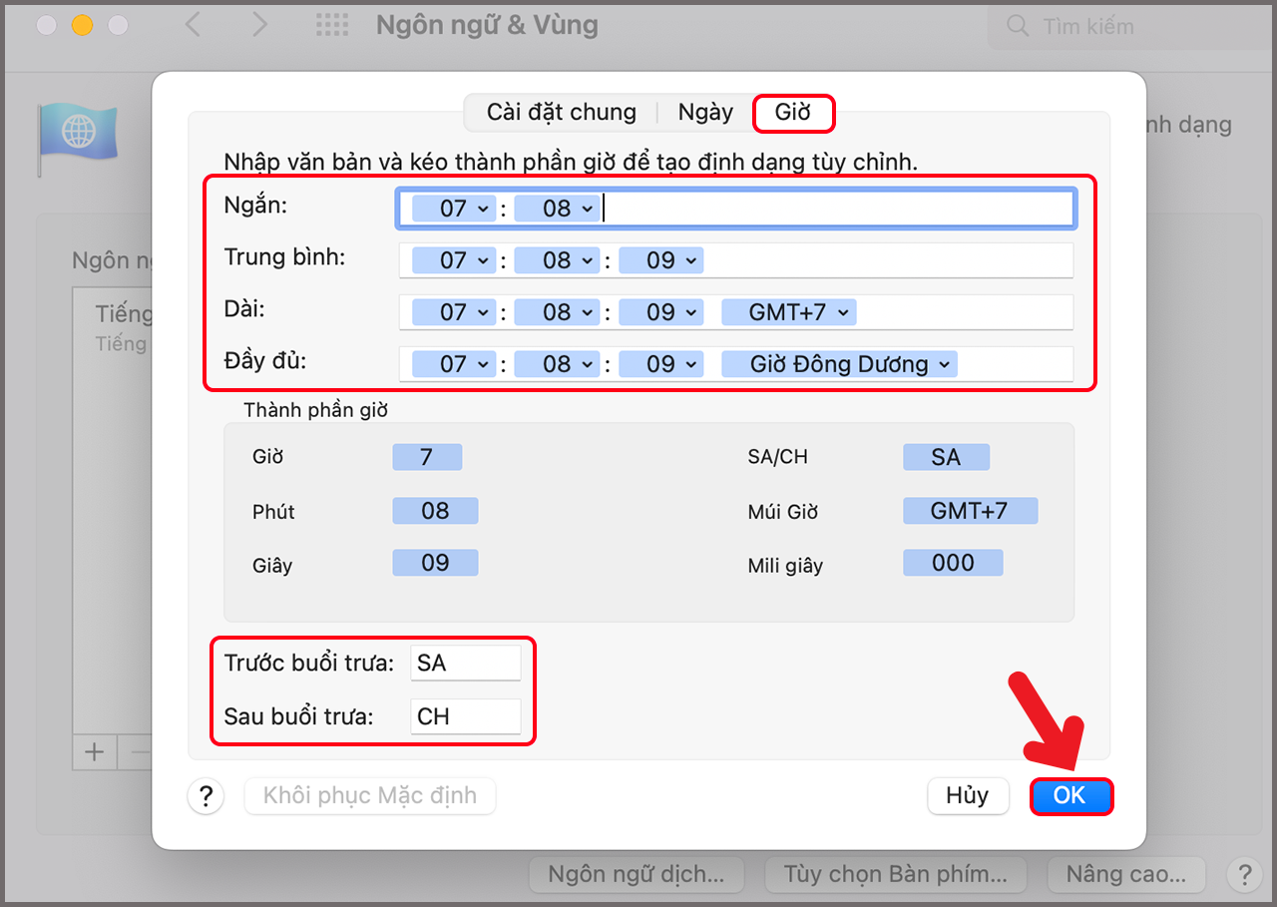The height and width of the screenshot is (907, 1277).
Task: Click the Hủy button
Action: (968, 796)
